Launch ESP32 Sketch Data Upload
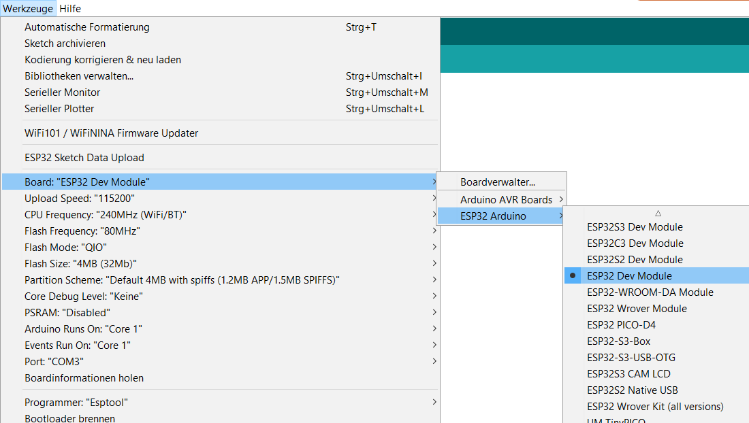749x423 pixels. tap(84, 158)
